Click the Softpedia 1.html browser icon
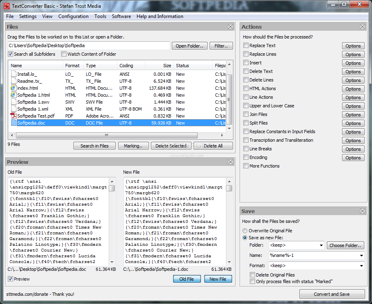 point(13,95)
